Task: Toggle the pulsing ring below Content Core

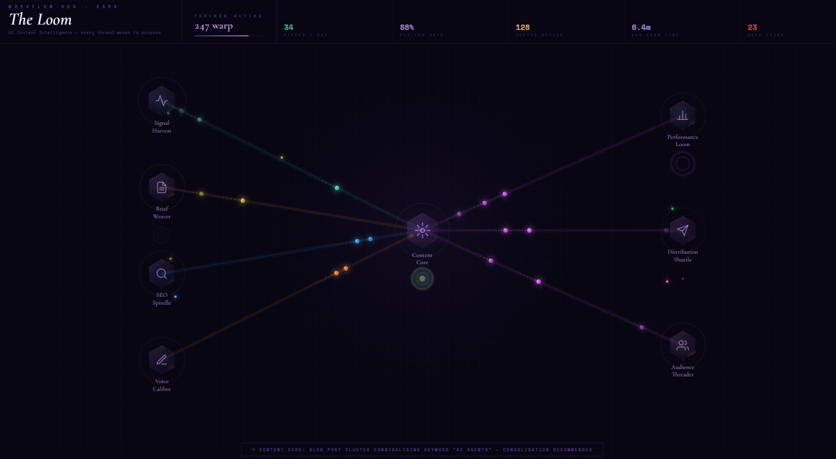Action: click(x=422, y=278)
